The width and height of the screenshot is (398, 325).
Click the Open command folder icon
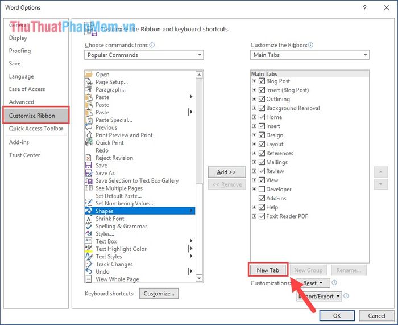89,75
